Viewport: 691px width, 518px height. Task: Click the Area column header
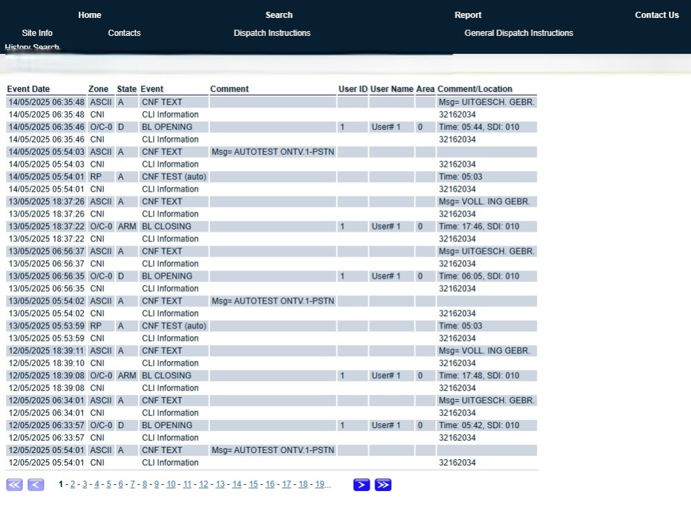tap(425, 89)
